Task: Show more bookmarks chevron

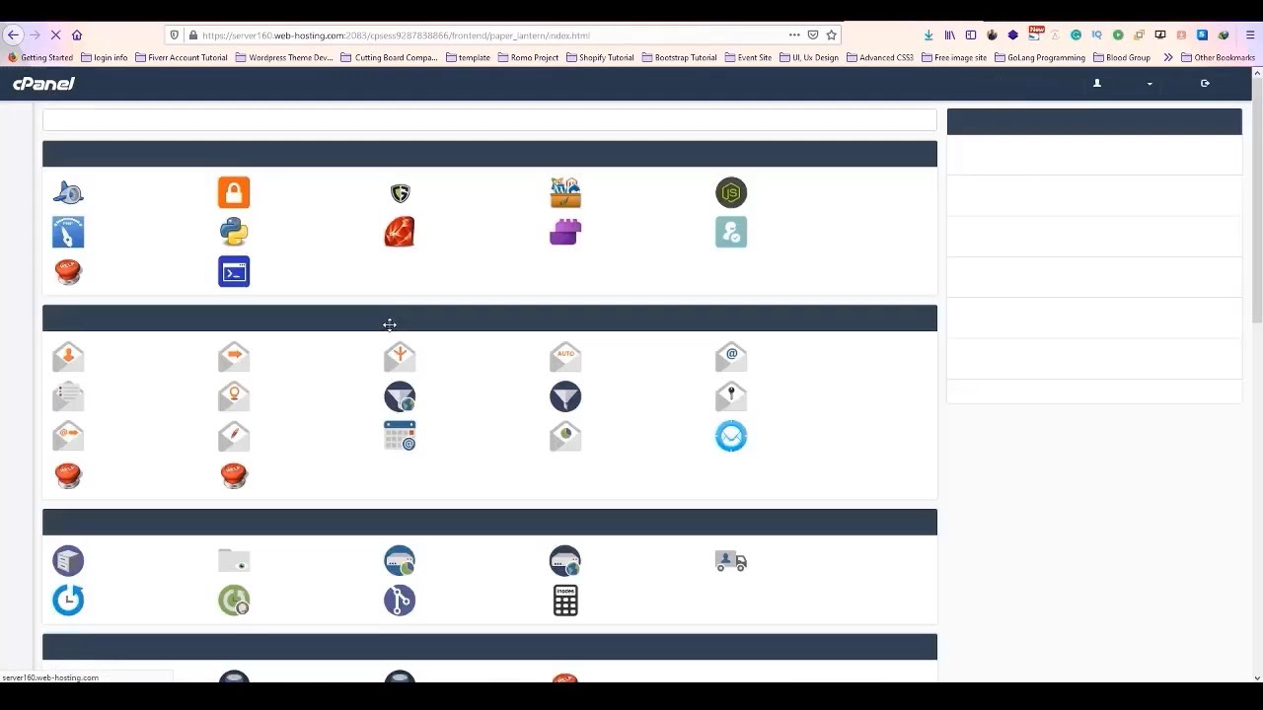Action: pos(1168,57)
